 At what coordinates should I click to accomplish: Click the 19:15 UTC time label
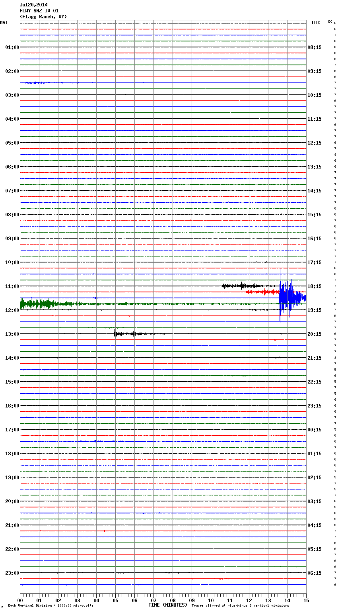tap(315, 310)
